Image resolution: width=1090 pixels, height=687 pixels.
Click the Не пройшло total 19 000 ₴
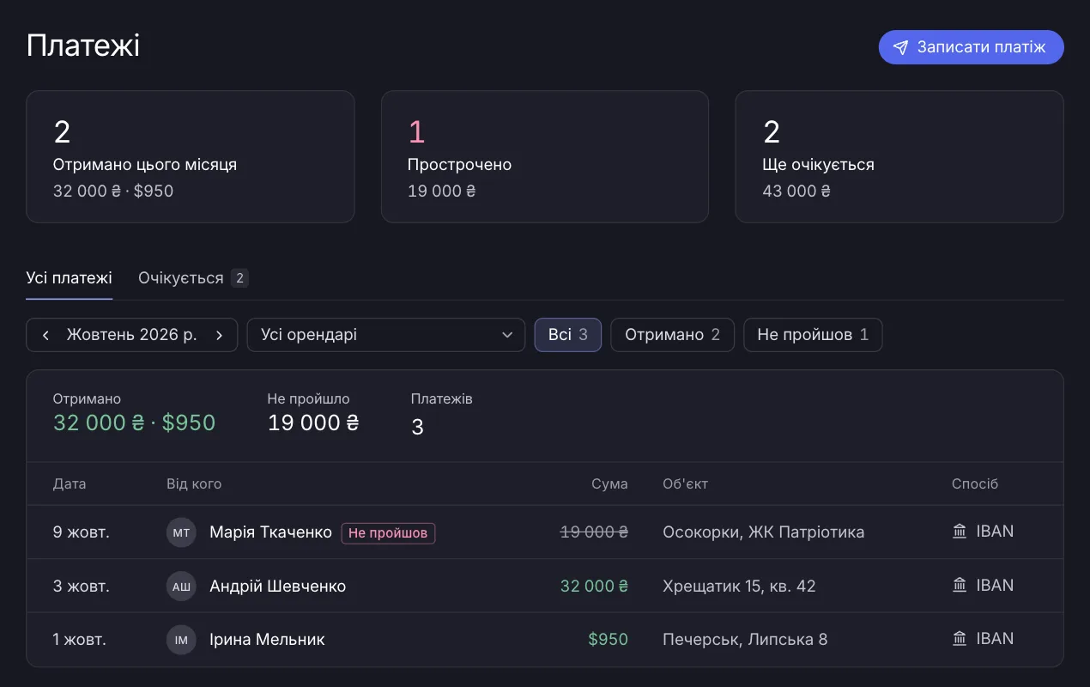(x=313, y=423)
